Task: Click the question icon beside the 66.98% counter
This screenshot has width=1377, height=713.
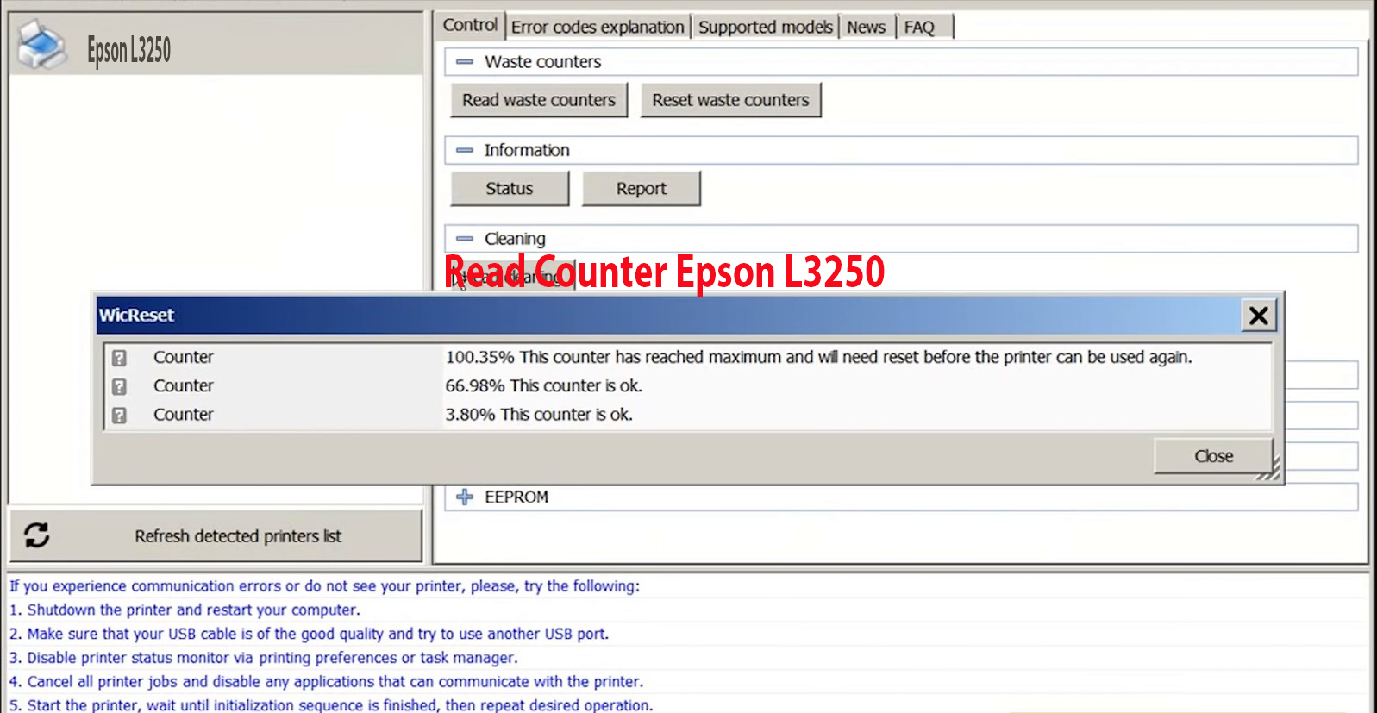Action: pos(120,386)
